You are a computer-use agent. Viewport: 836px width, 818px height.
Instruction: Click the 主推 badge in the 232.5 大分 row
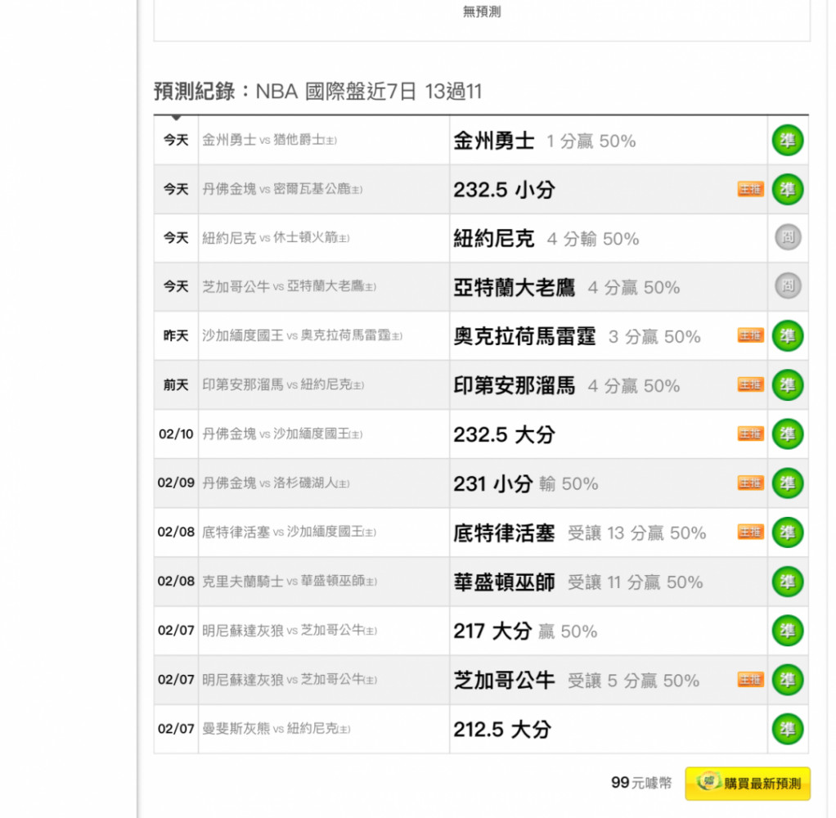pos(751,434)
